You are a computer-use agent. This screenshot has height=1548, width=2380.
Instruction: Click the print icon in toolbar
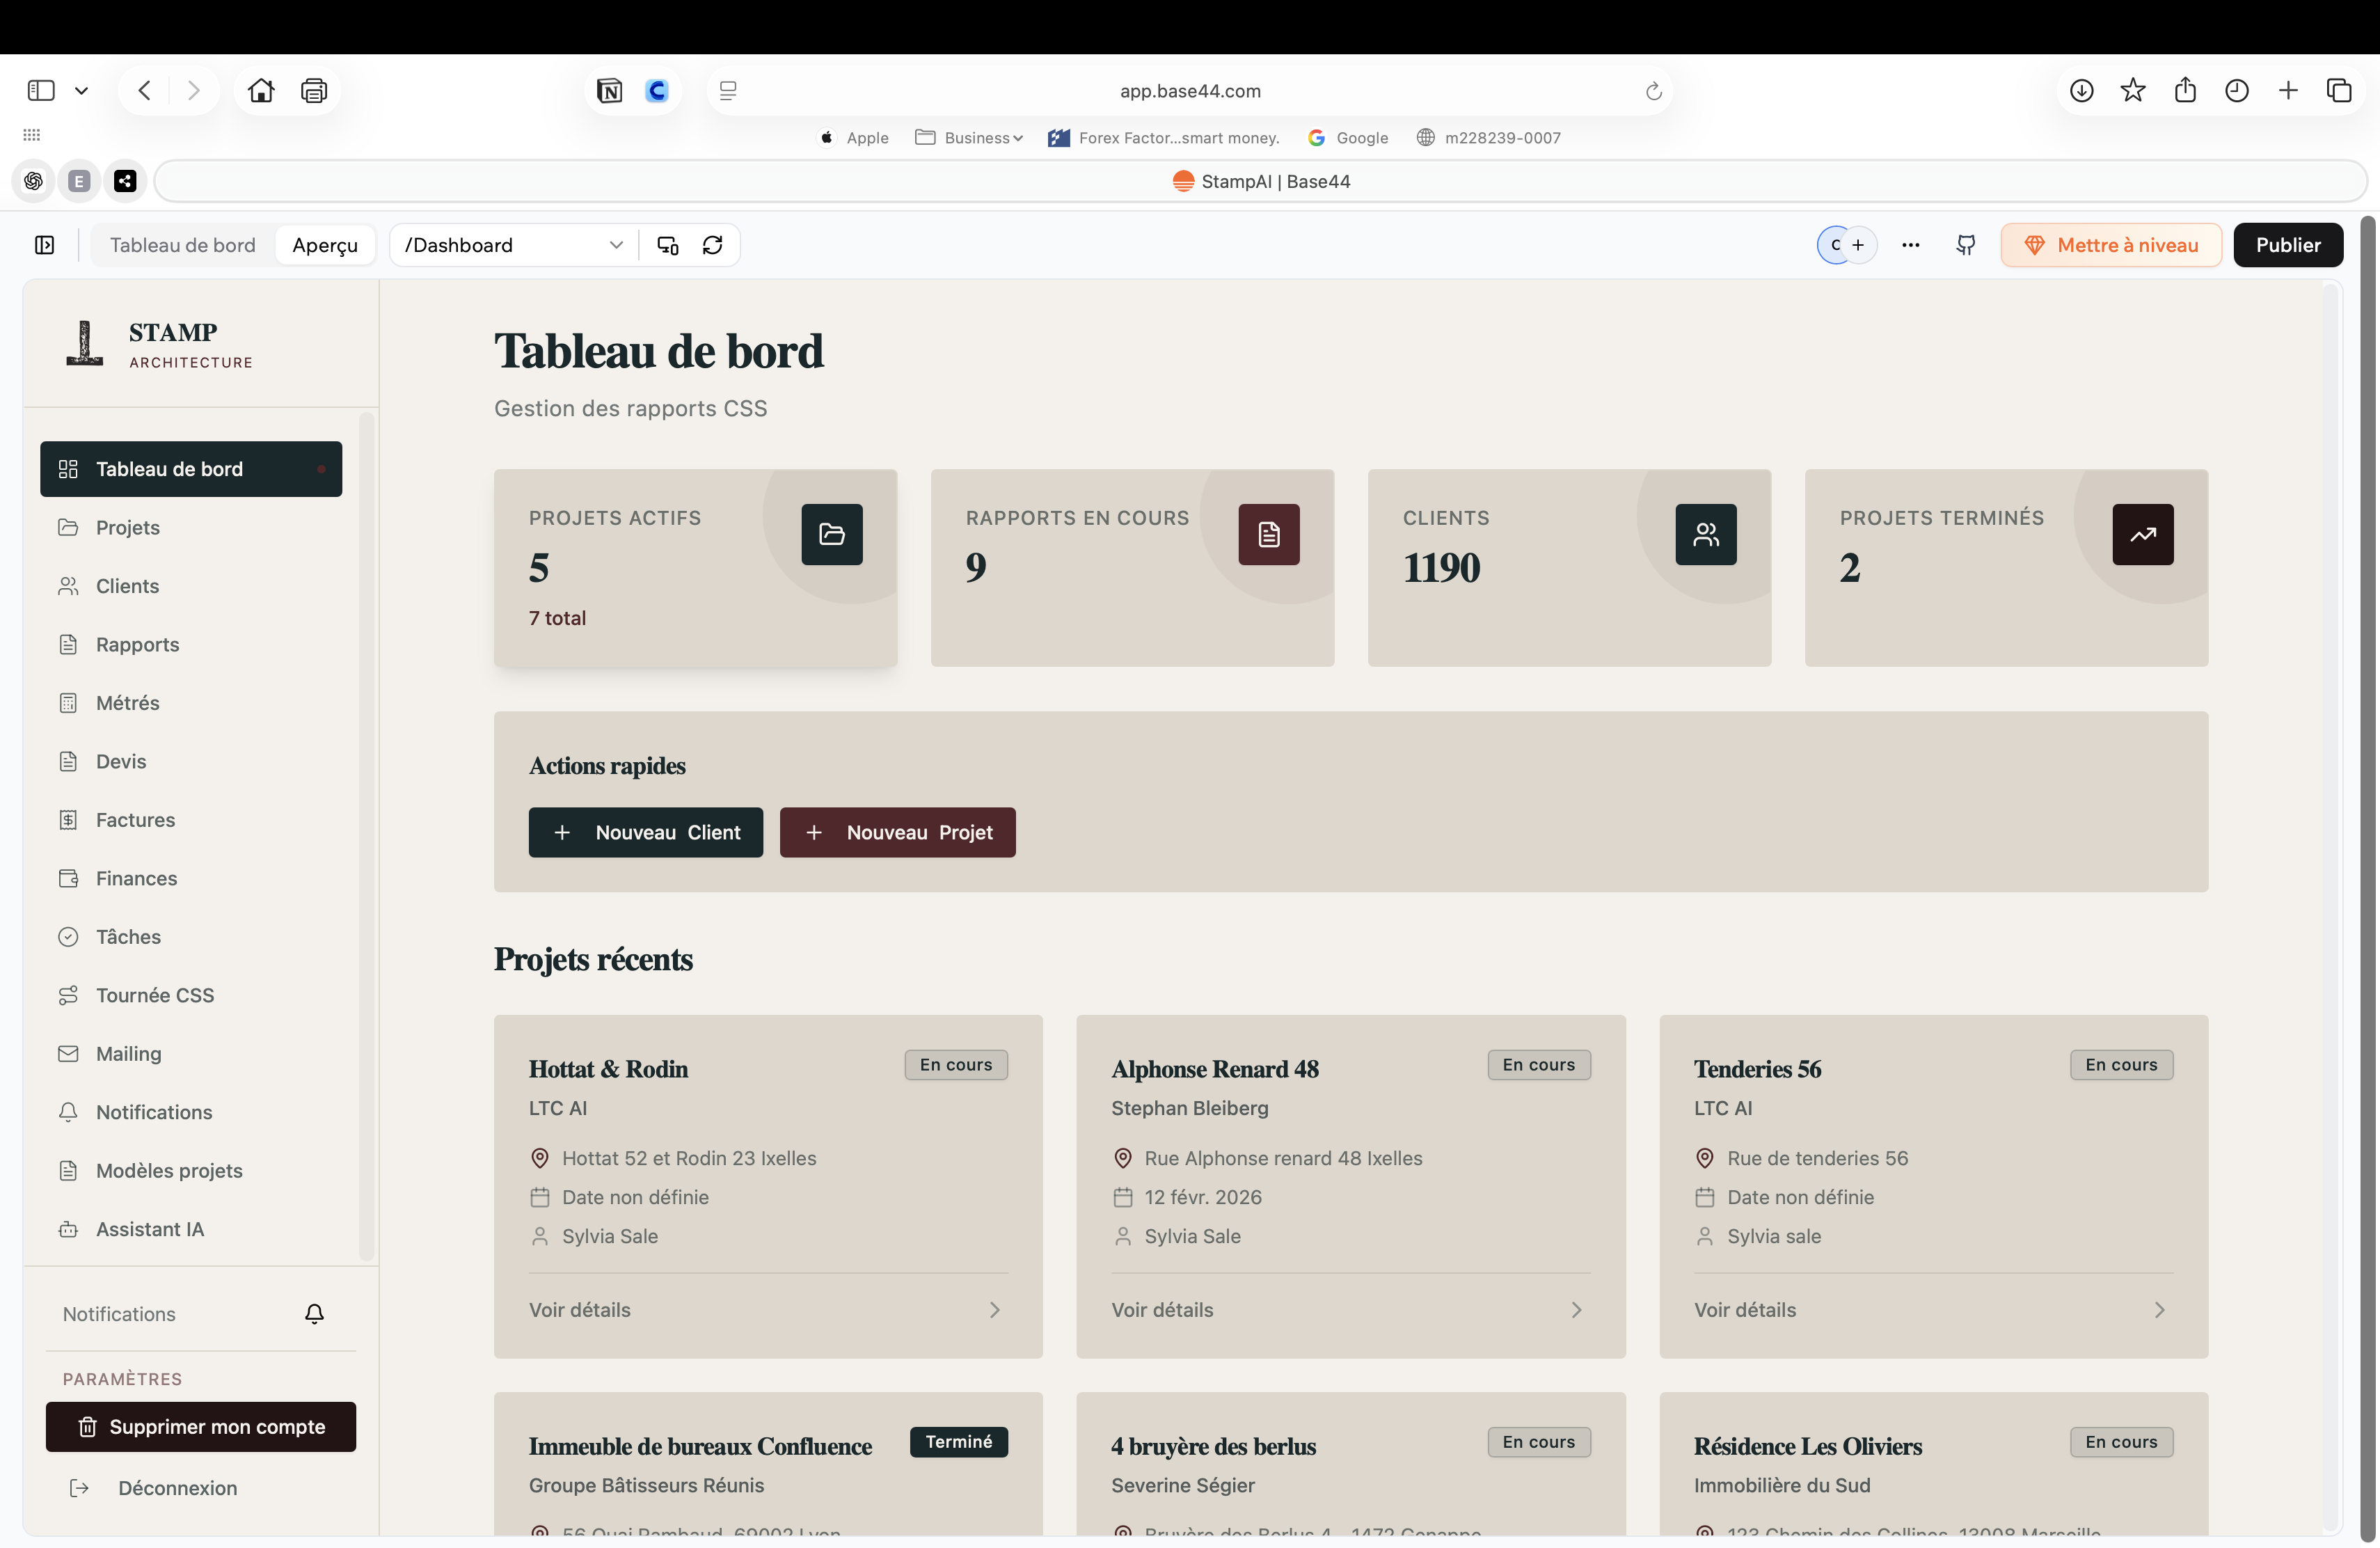click(x=314, y=91)
